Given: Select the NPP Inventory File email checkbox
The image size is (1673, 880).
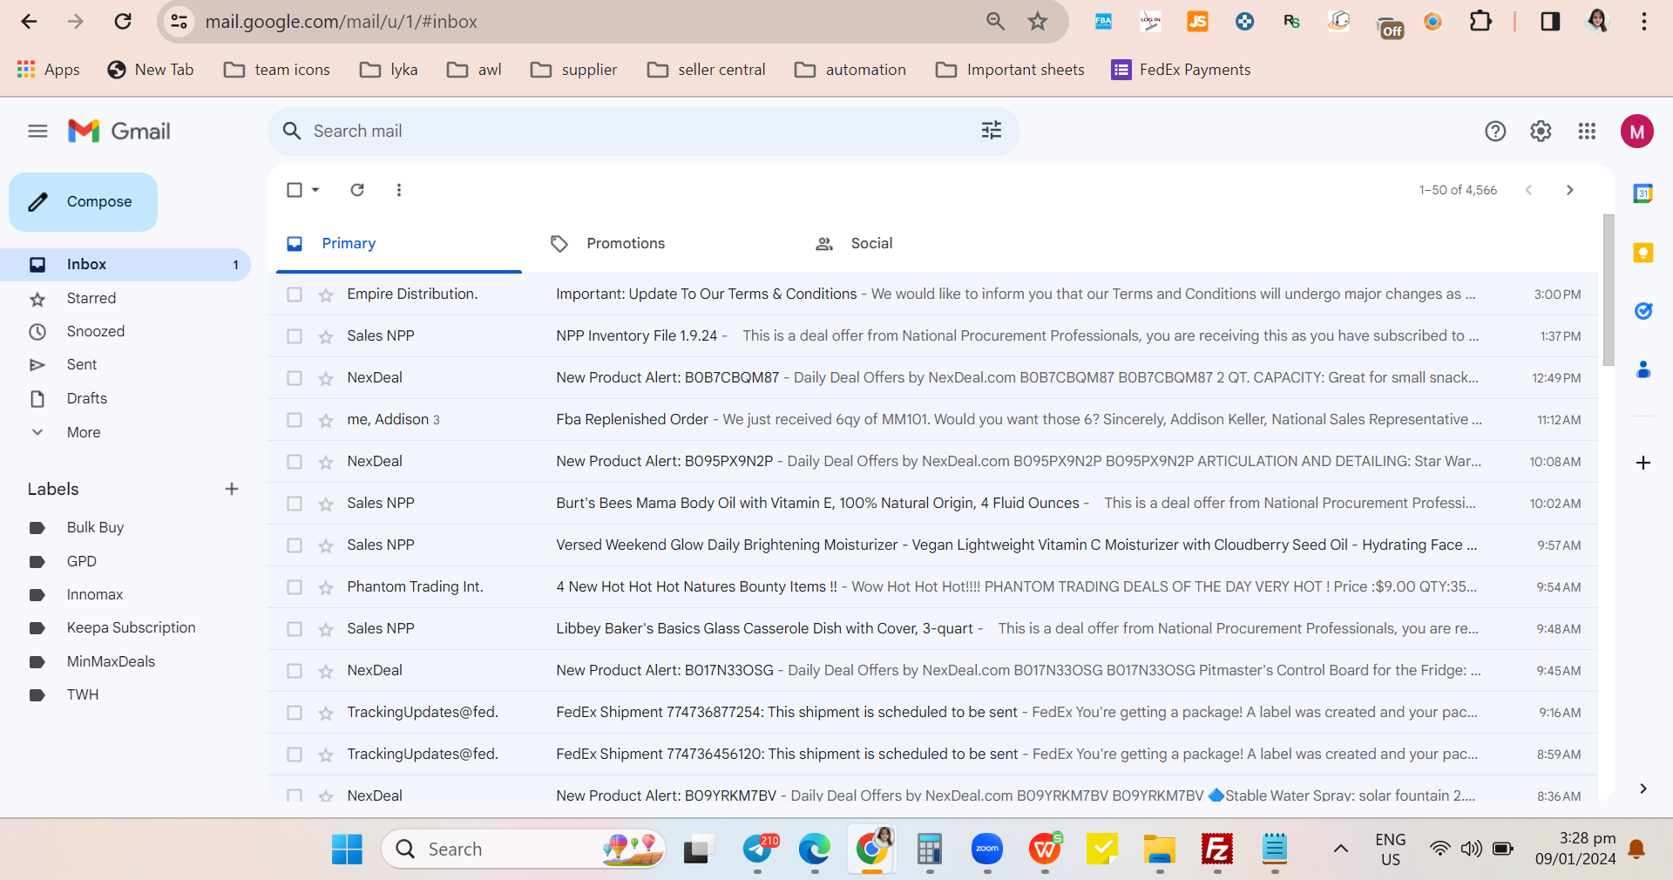Looking at the screenshot, I should click(x=295, y=336).
